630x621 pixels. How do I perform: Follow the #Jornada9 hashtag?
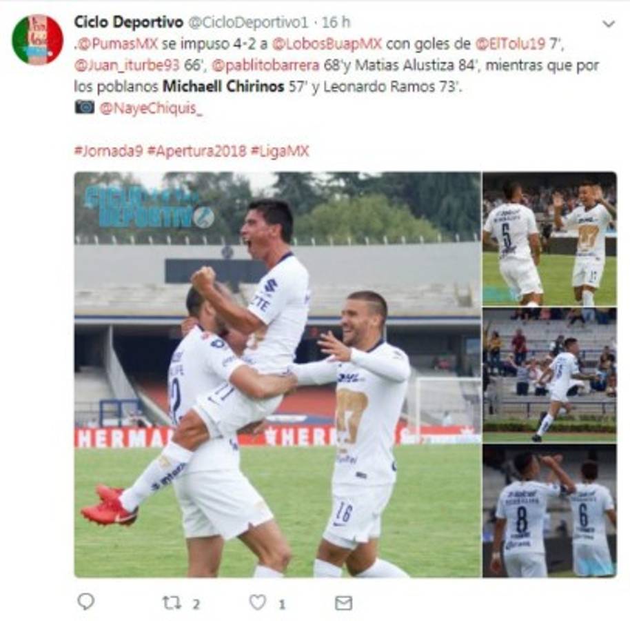[x=108, y=151]
